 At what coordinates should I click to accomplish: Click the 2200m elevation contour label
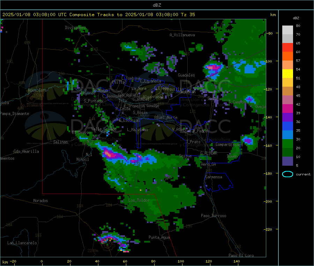[x=93, y=251]
